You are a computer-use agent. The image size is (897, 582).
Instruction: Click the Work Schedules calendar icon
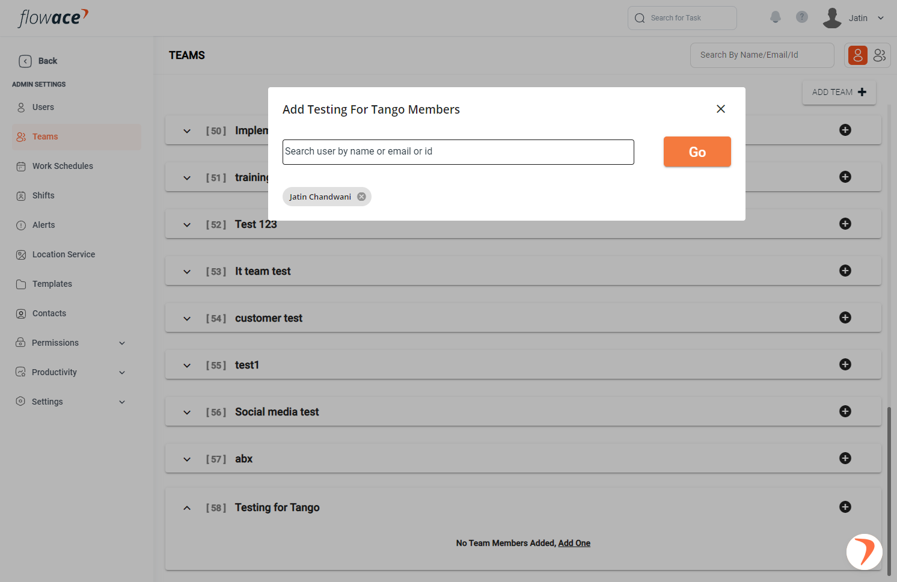21,167
